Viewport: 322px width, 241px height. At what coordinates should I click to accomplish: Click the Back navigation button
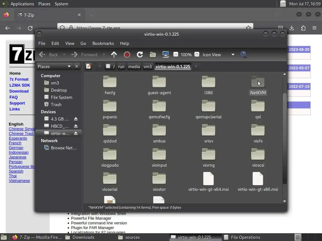49,55
